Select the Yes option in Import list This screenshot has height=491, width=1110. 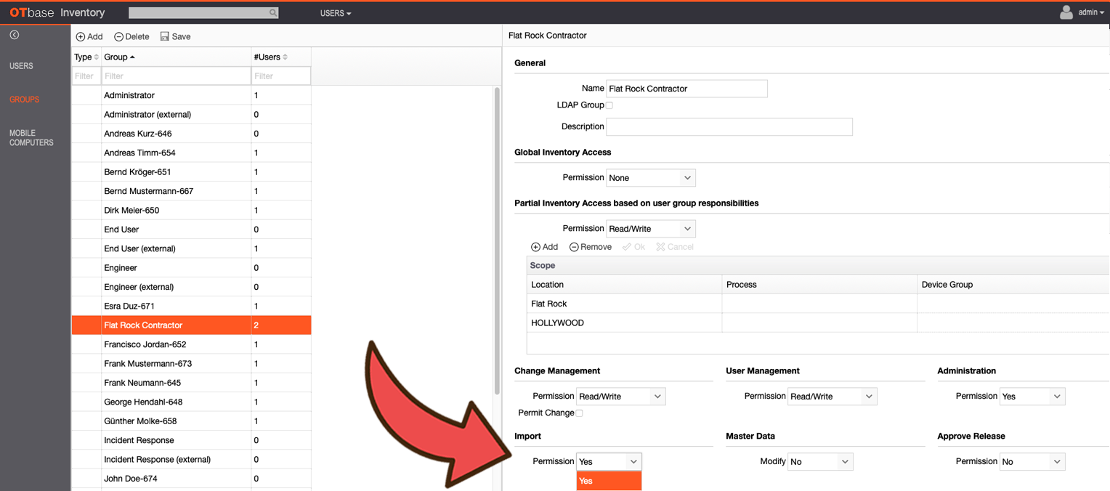[x=609, y=481]
